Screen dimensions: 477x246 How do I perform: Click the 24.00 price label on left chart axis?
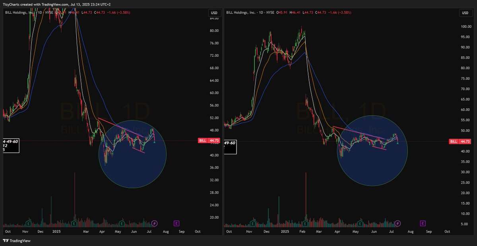214,205
